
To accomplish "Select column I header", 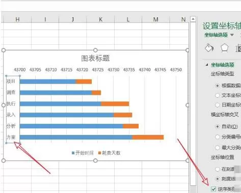I will point(45,19).
